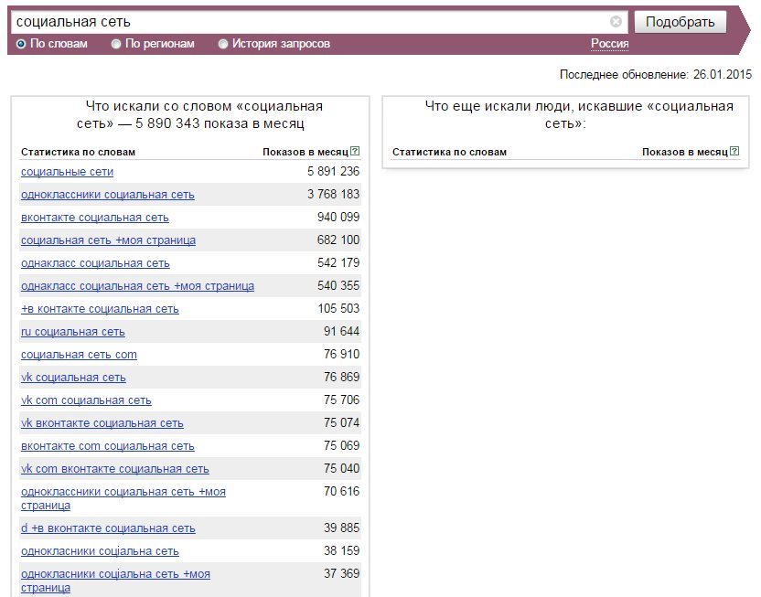Click the impressions value '70 616'
The image size is (761, 597).
click(341, 491)
